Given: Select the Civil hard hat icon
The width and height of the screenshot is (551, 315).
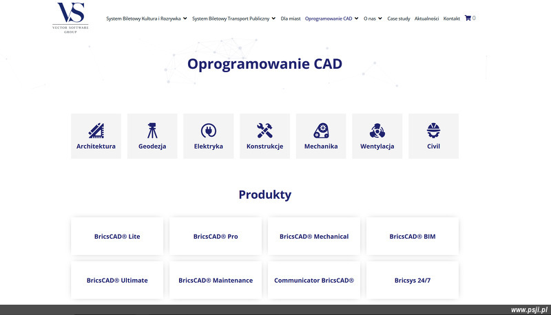Looking at the screenshot, I should click(x=433, y=131).
